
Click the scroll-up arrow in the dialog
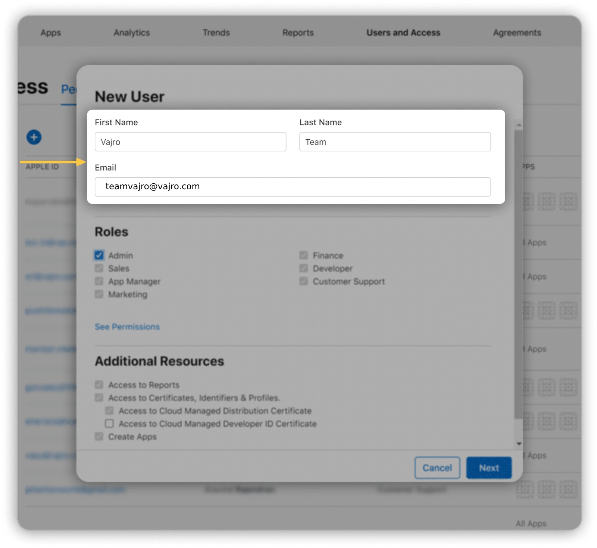pyautogui.click(x=519, y=125)
